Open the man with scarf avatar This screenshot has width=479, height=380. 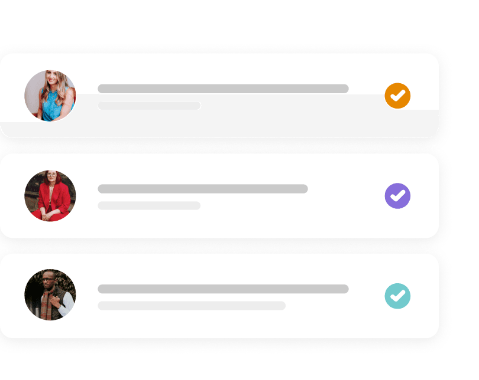tap(50, 295)
